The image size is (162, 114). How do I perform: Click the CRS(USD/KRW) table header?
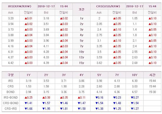coord(108,6)
